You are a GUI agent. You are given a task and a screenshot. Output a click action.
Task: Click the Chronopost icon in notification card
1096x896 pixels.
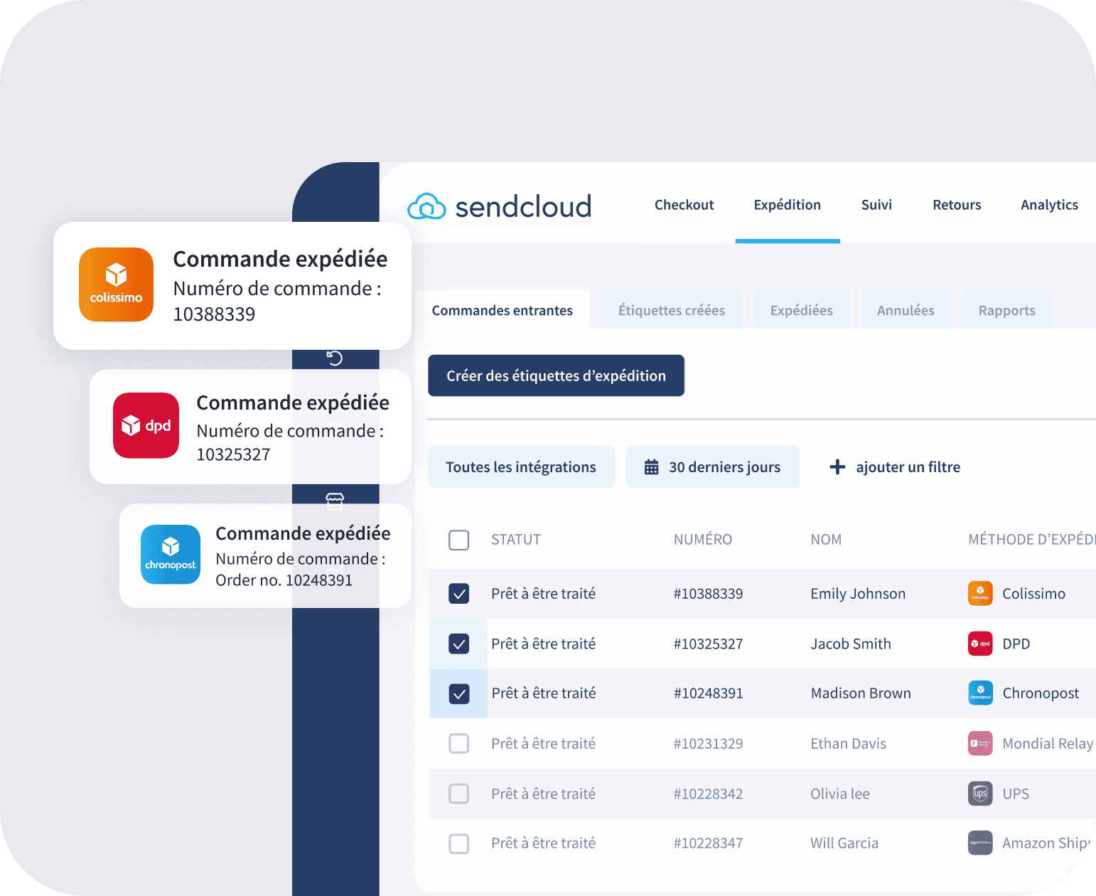171,555
